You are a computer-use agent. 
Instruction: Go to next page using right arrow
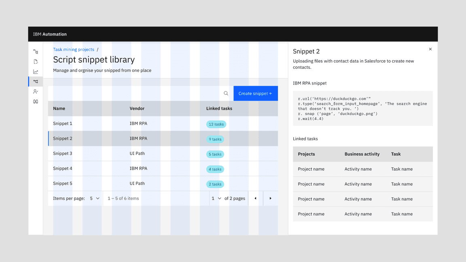click(x=270, y=199)
